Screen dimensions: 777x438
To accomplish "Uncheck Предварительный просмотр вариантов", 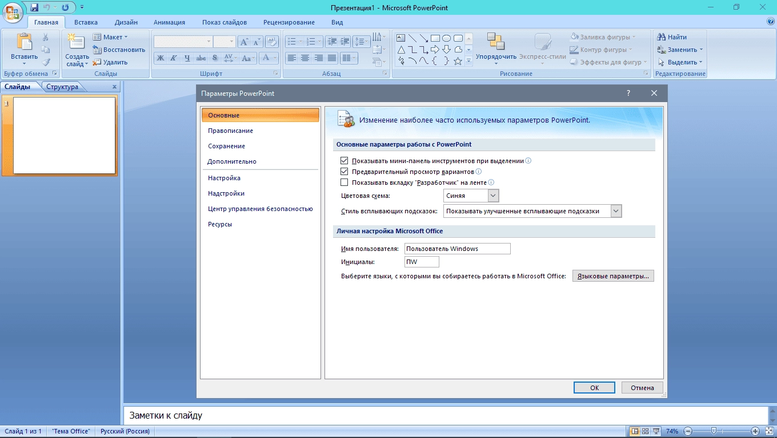I will pyautogui.click(x=344, y=172).
